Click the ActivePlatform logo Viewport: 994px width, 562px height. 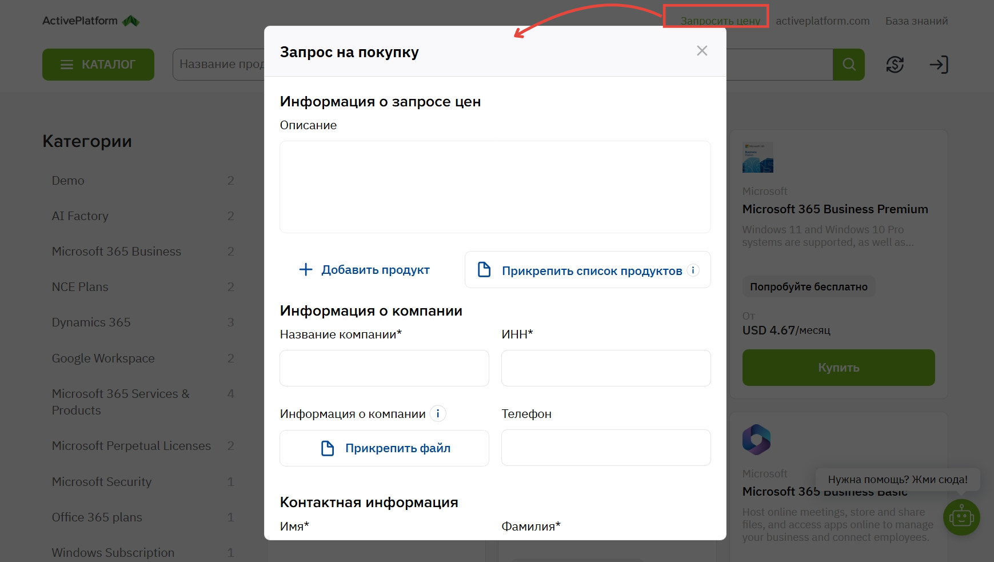[91, 21]
